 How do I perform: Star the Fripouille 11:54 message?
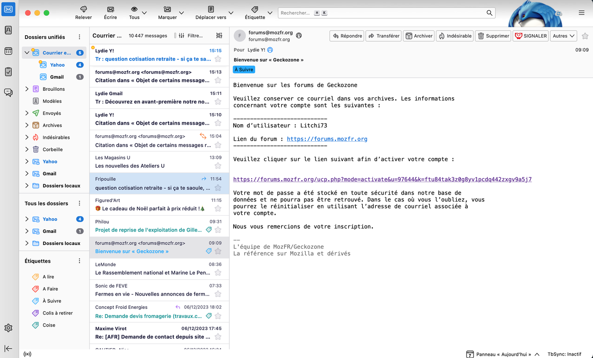[x=218, y=188]
